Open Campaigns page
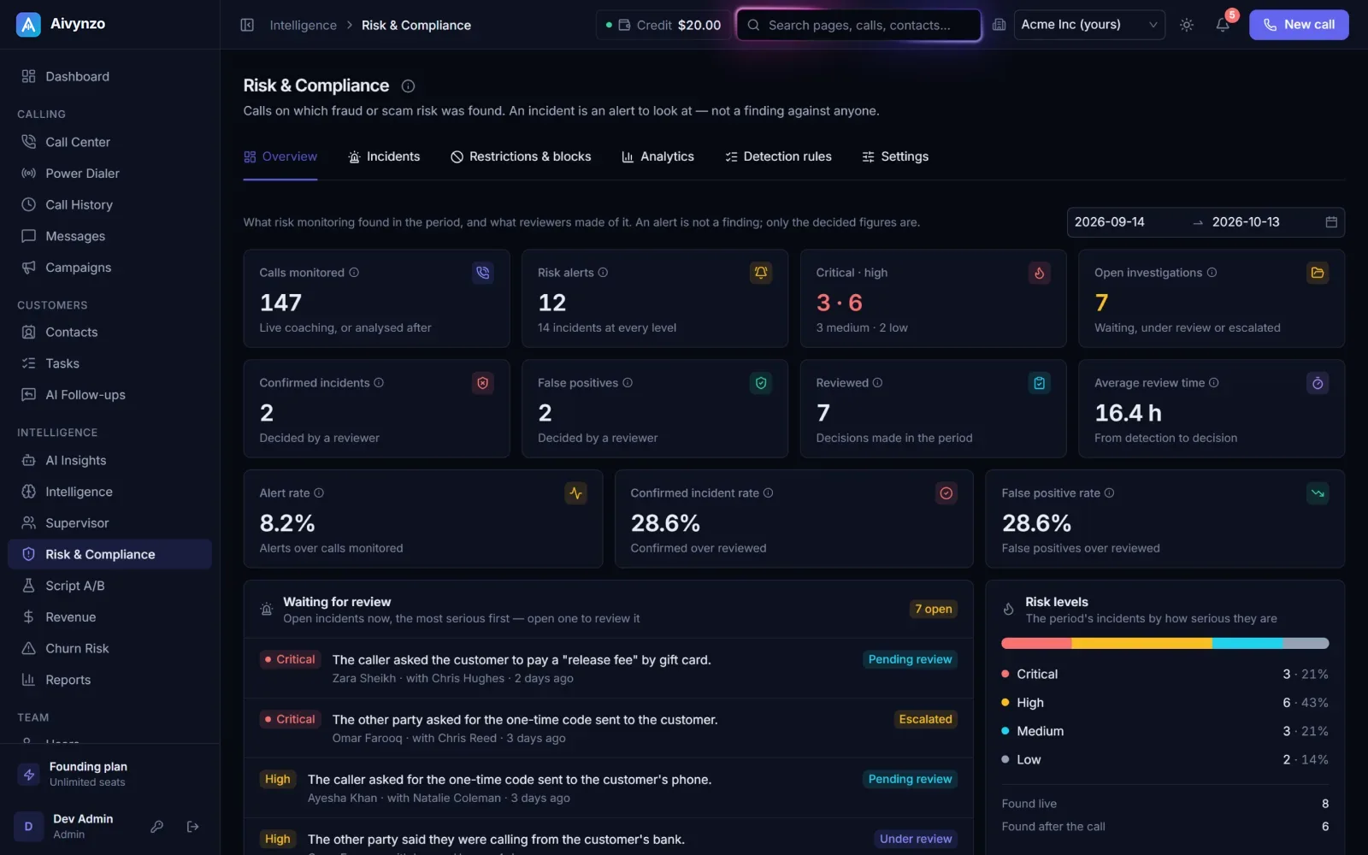The width and height of the screenshot is (1368, 855). [109, 268]
